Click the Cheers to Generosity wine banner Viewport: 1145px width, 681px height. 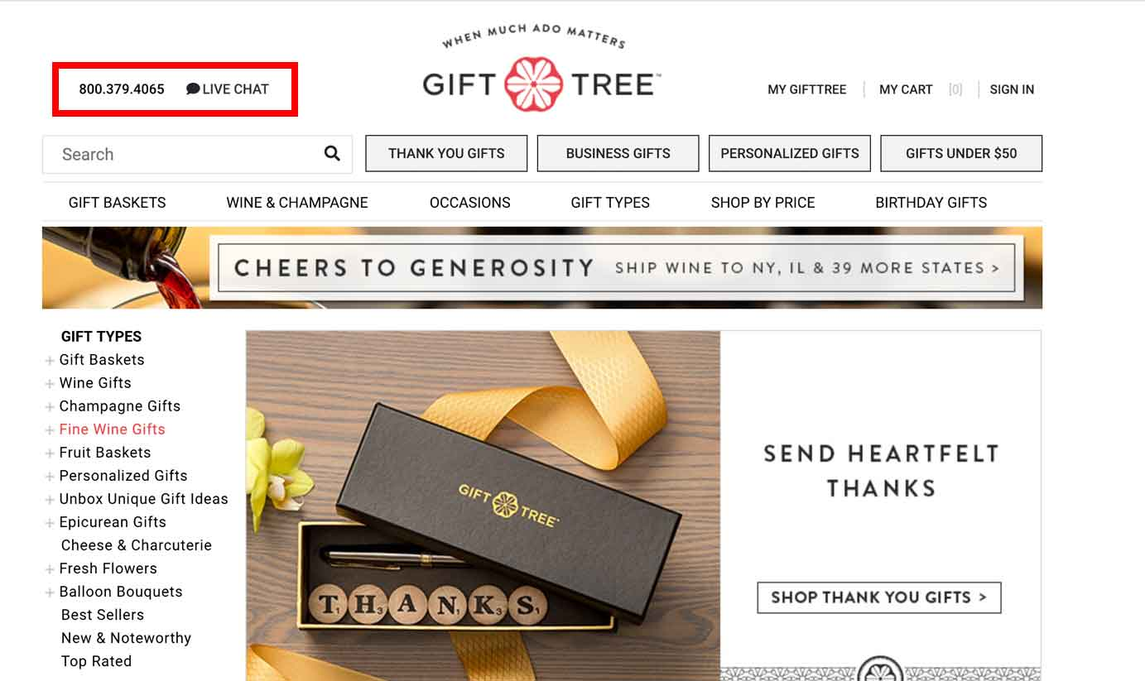542,267
